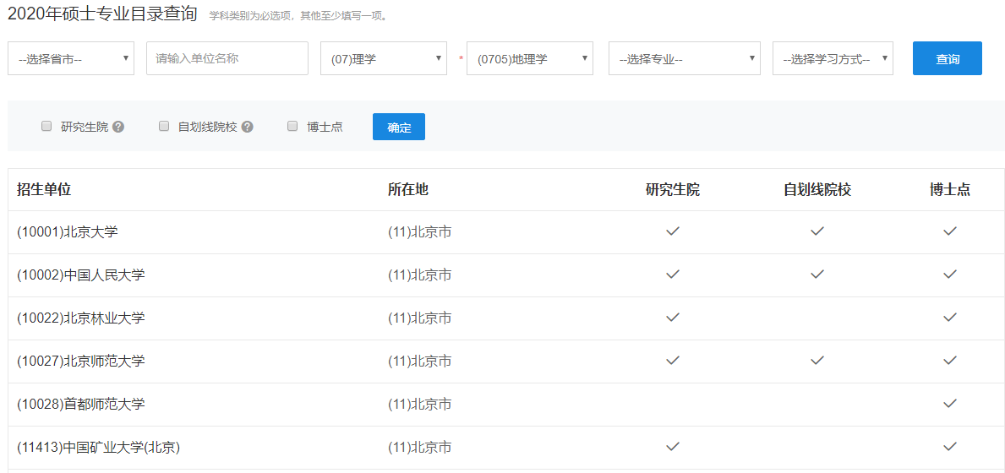Click 自划线院校 checkmark for 中国人民大学 row
1005x473 pixels.
817,275
